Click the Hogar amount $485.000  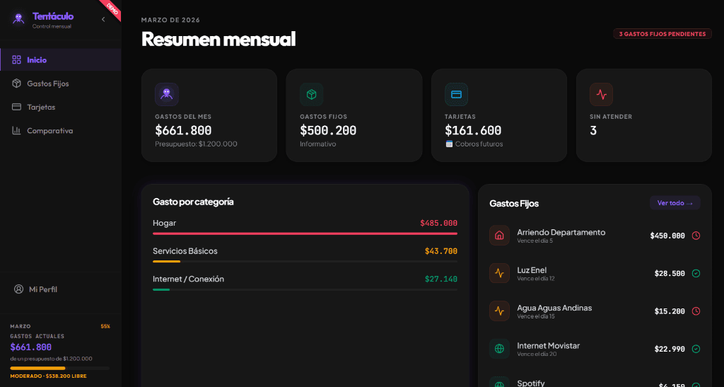coord(438,223)
